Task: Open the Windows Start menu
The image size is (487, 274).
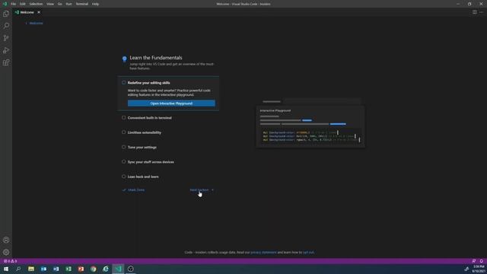Action: [6, 269]
